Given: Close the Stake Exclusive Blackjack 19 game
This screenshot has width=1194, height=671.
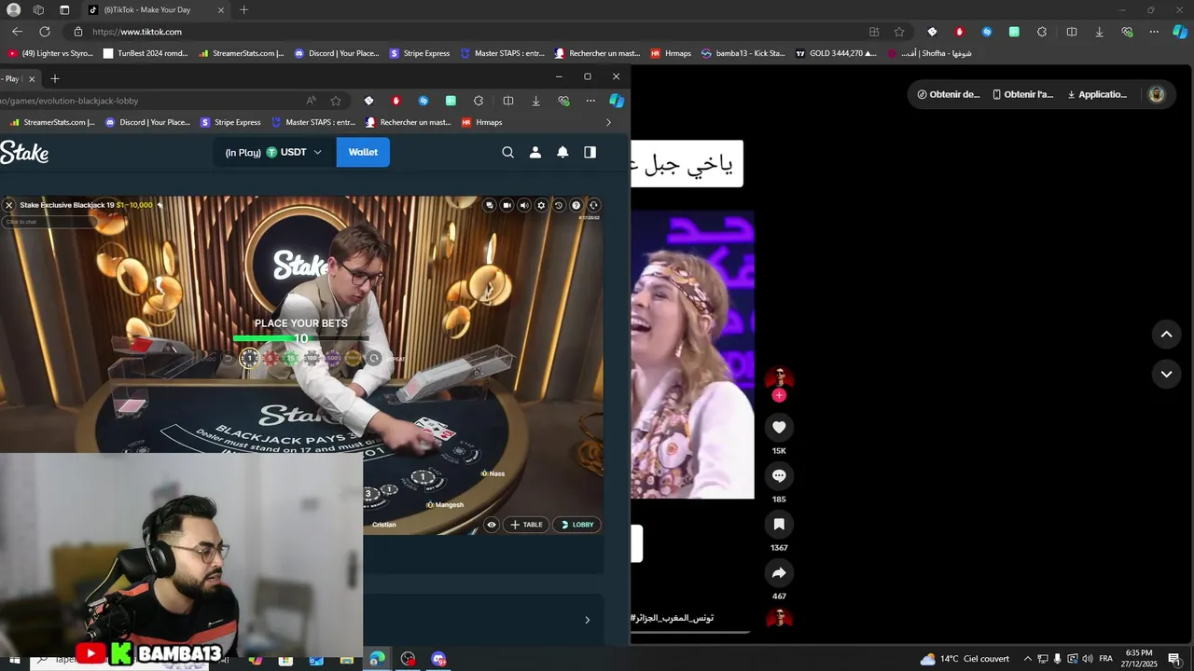Looking at the screenshot, I should click(9, 205).
